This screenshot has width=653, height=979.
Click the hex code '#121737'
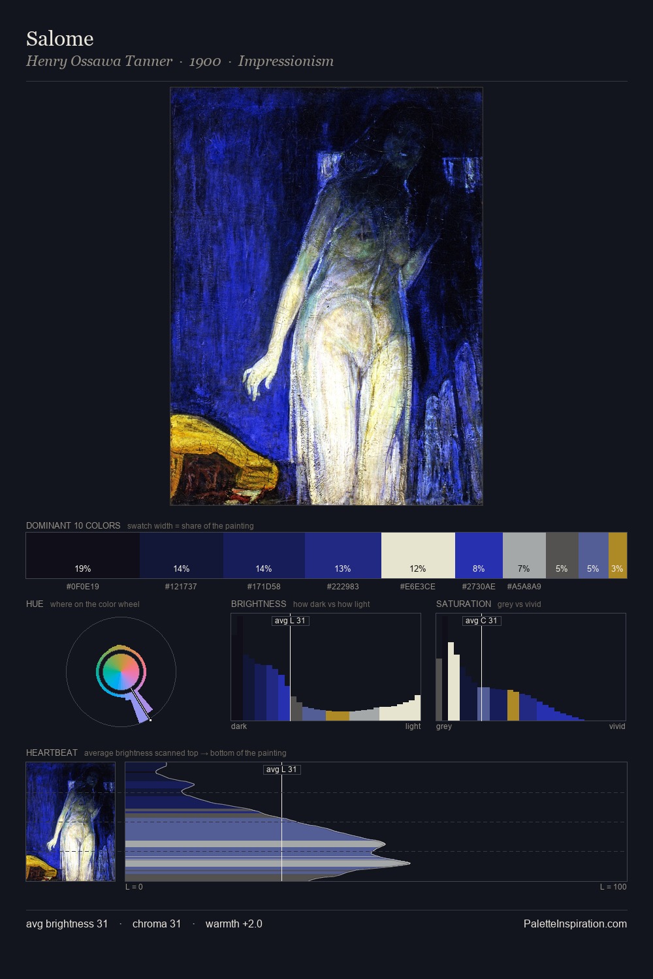point(181,587)
